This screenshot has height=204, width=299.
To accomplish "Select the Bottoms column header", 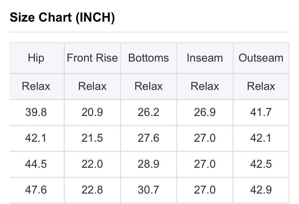I will pyautogui.click(x=148, y=58).
